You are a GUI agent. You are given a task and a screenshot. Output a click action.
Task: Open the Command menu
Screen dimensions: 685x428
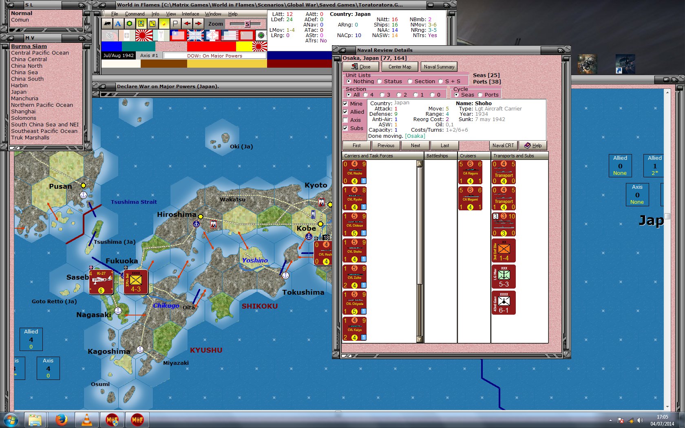pyautogui.click(x=135, y=14)
